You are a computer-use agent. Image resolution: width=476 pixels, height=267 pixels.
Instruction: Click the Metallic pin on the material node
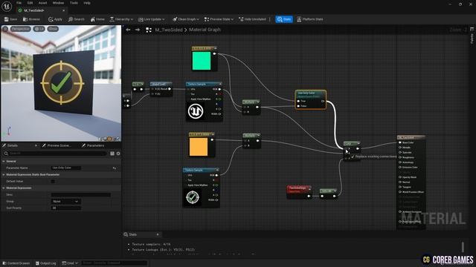click(400, 148)
